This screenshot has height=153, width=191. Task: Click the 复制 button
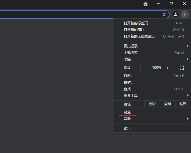(168, 104)
